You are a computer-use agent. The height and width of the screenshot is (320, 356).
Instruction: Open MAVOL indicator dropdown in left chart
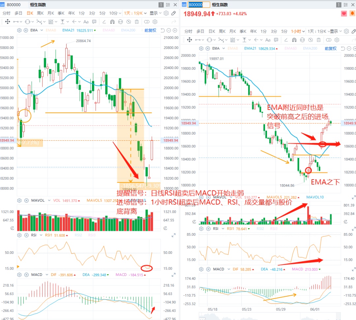(x=49, y=200)
